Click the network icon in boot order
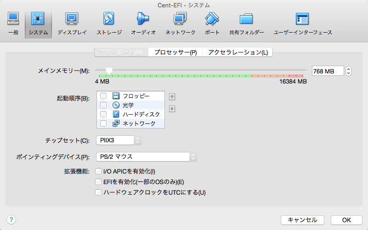This screenshot has width=368, height=230. (x=116, y=123)
